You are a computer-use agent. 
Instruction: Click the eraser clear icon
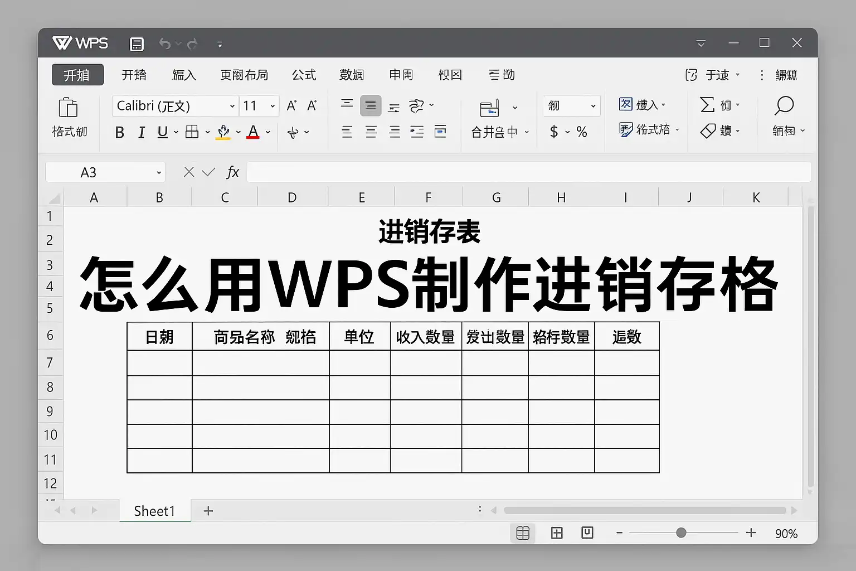tap(708, 131)
